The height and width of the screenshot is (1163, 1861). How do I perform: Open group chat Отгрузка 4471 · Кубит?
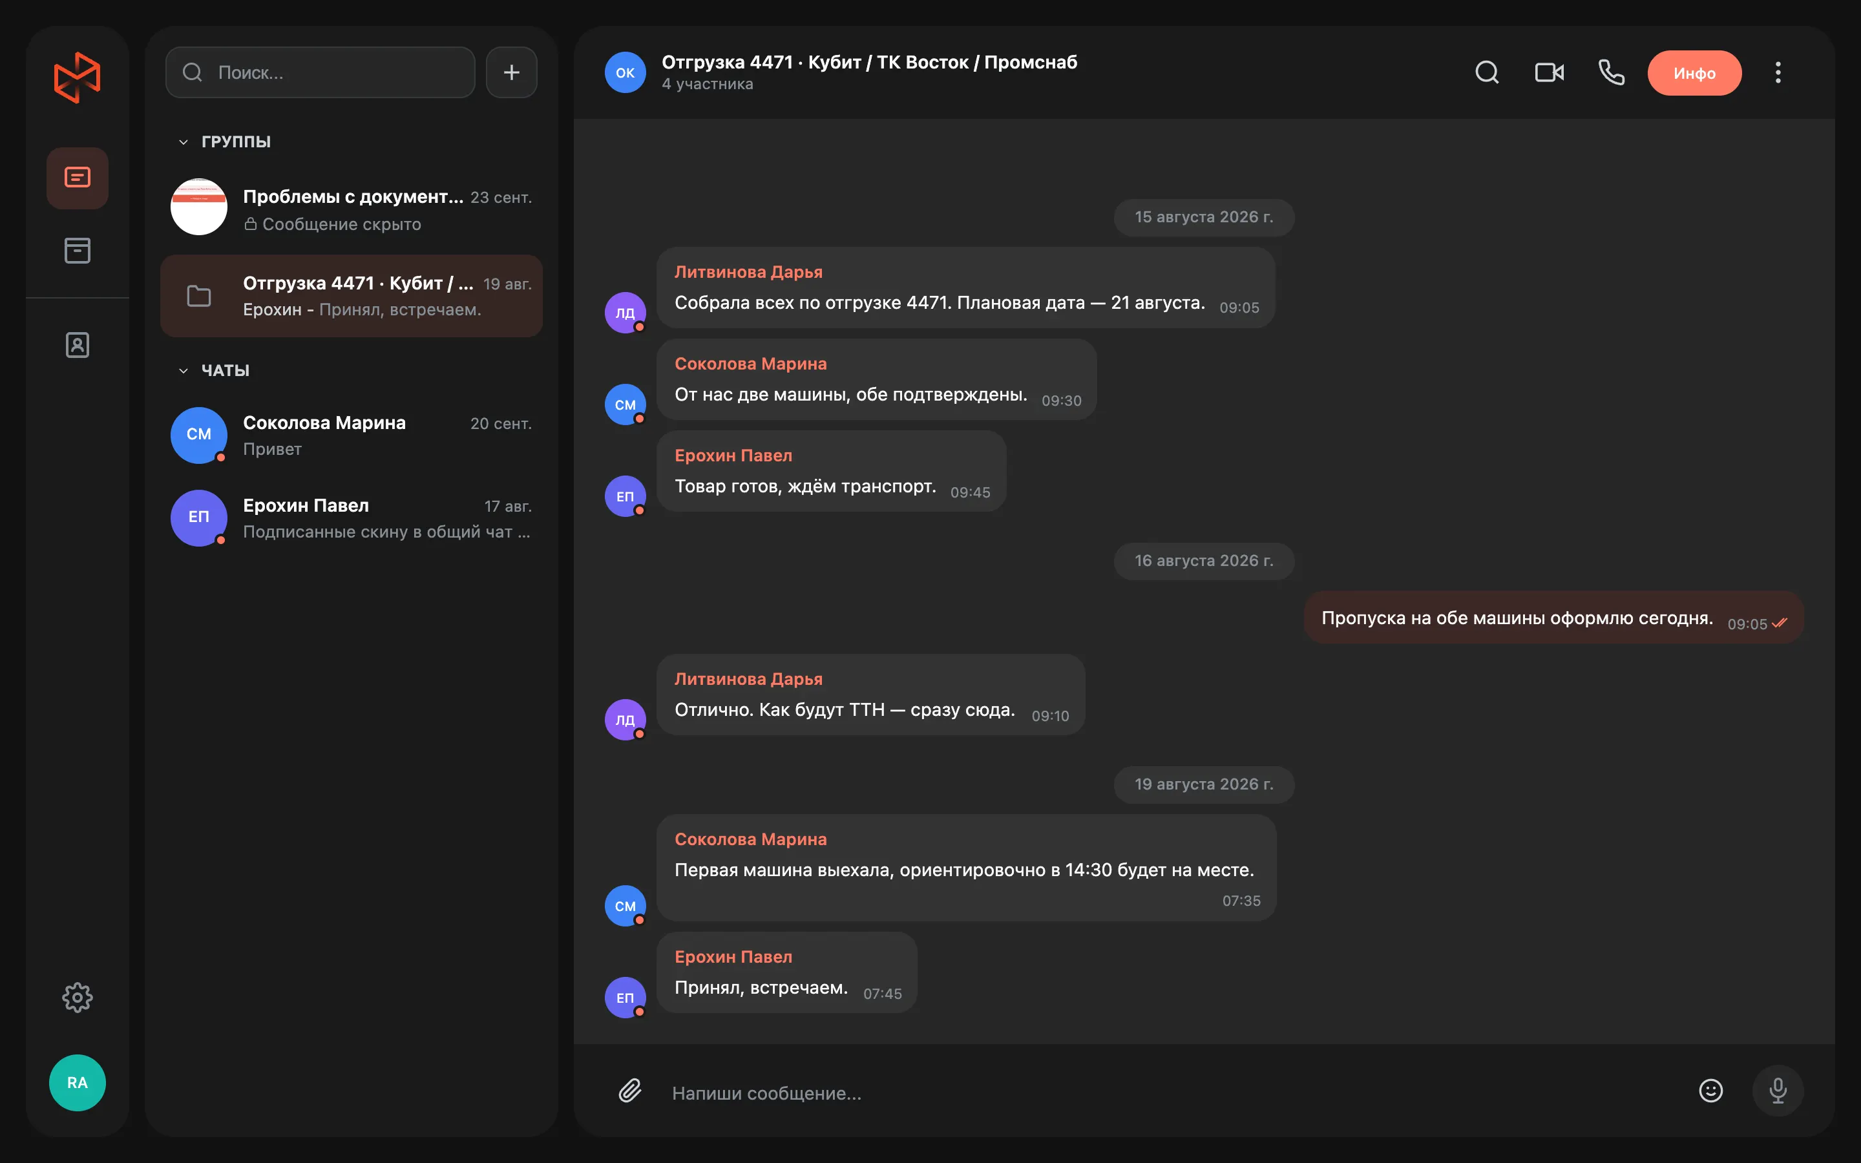tap(352, 296)
